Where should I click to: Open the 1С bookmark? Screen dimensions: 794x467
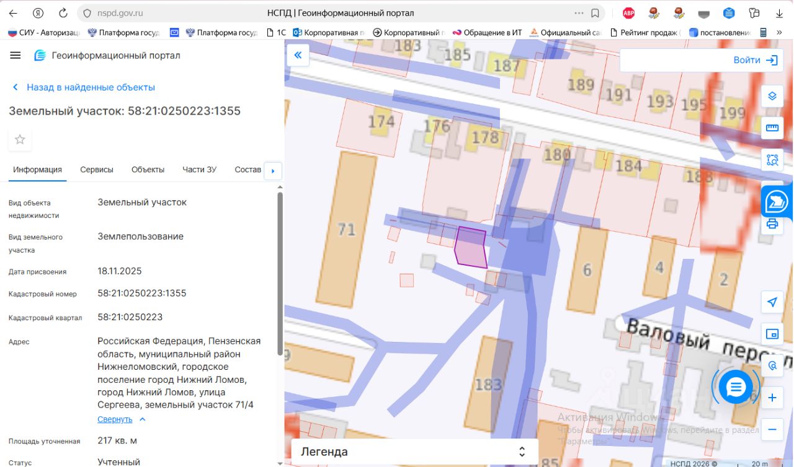(x=276, y=32)
